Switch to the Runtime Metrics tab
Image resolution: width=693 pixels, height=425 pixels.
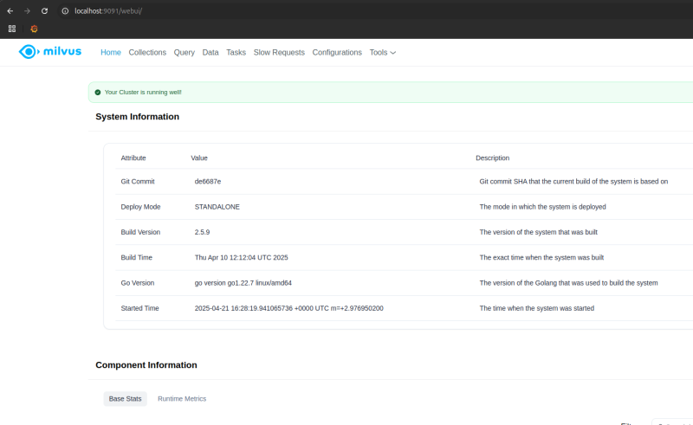182,399
